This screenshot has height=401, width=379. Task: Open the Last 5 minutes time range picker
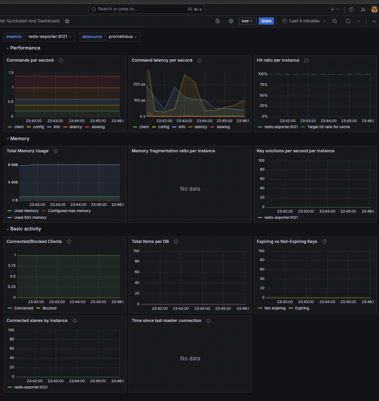(x=304, y=21)
